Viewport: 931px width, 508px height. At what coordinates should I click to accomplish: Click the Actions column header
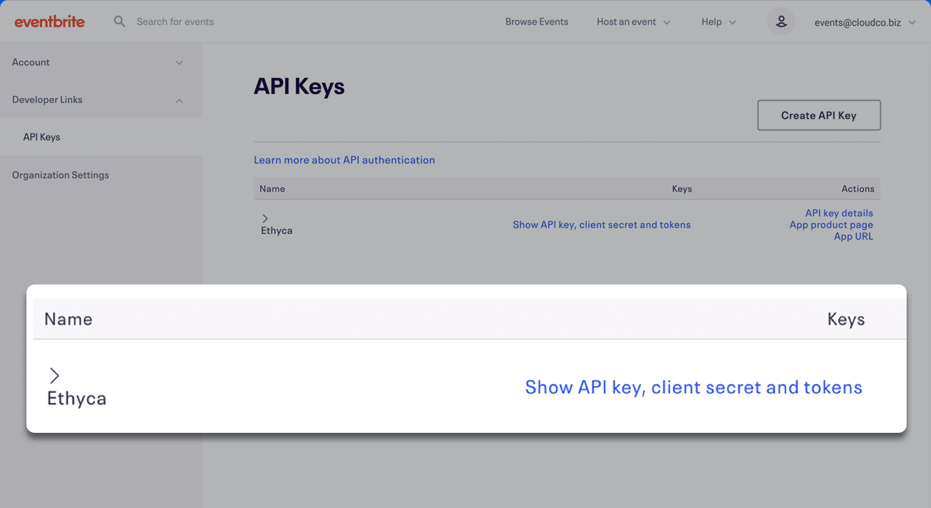click(858, 189)
